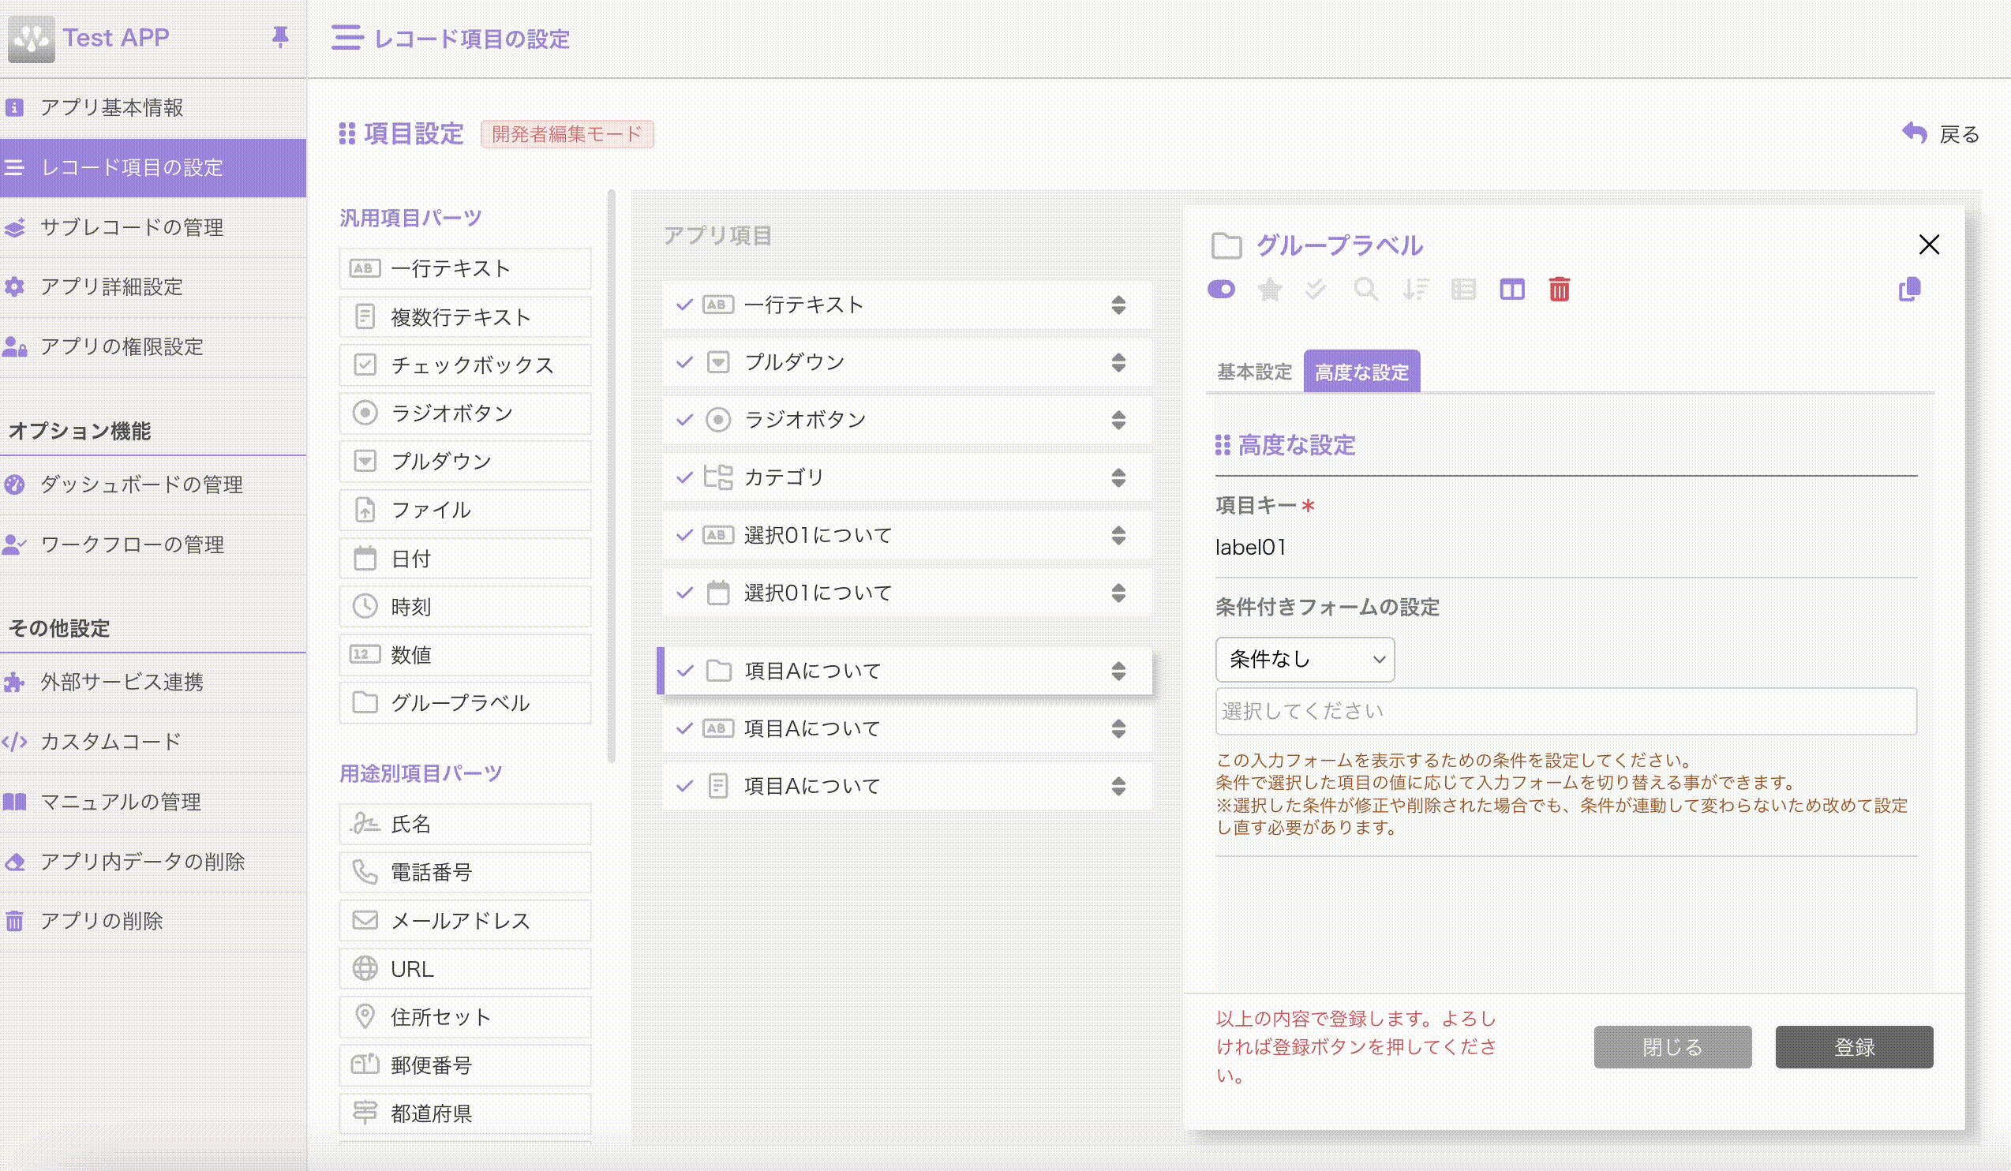Select 一行テキスト part in 汎用項目パーツ

click(x=465, y=269)
